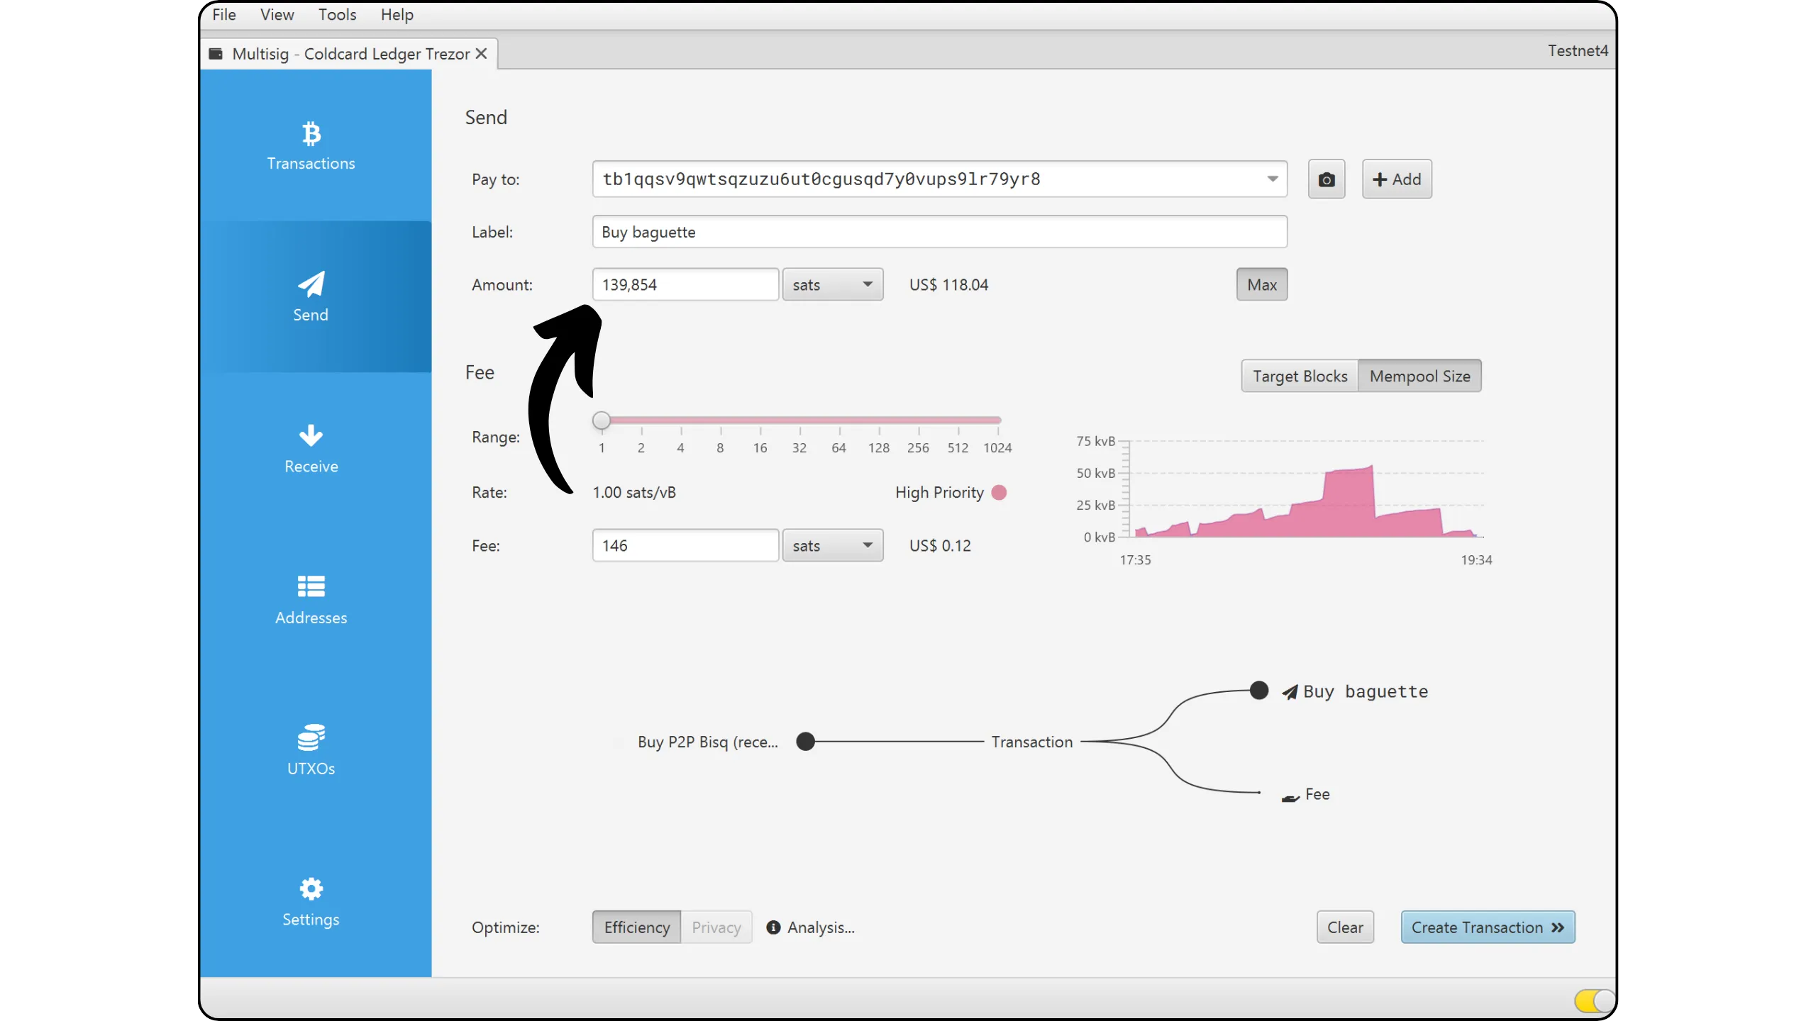This screenshot has width=1816, height=1021.
Task: Open the Addresses list icon
Action: tap(311, 586)
